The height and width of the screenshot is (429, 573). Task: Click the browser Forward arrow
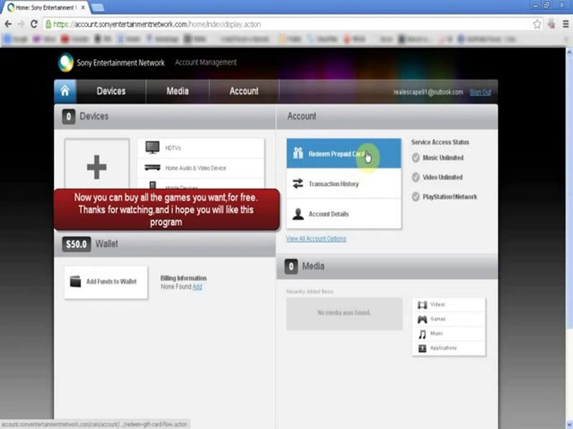coord(21,24)
